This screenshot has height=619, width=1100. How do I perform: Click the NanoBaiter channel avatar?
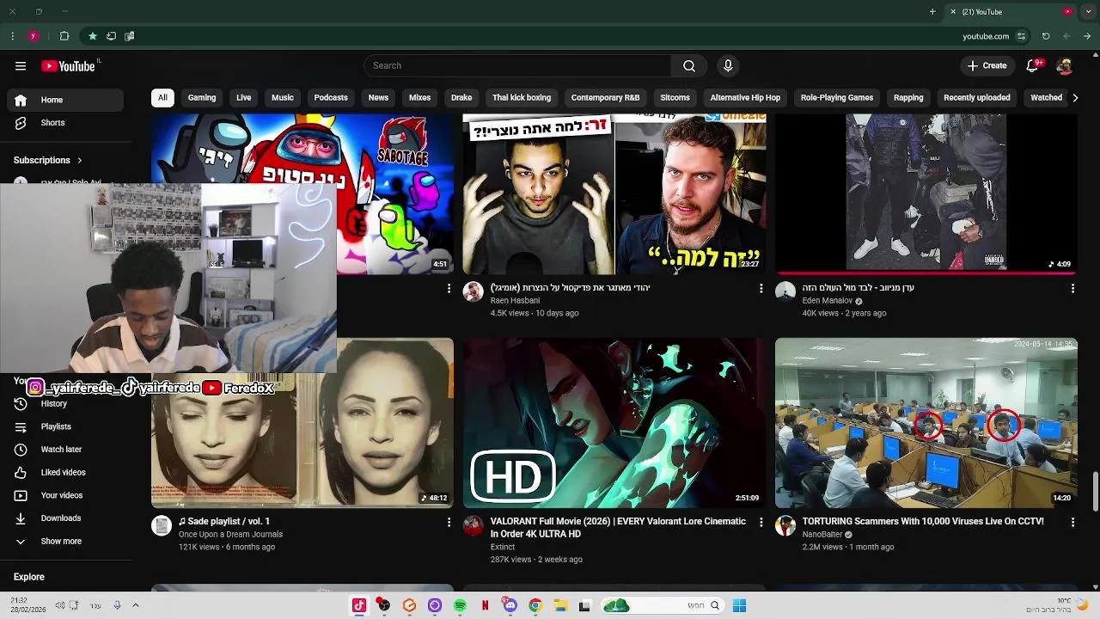click(785, 525)
